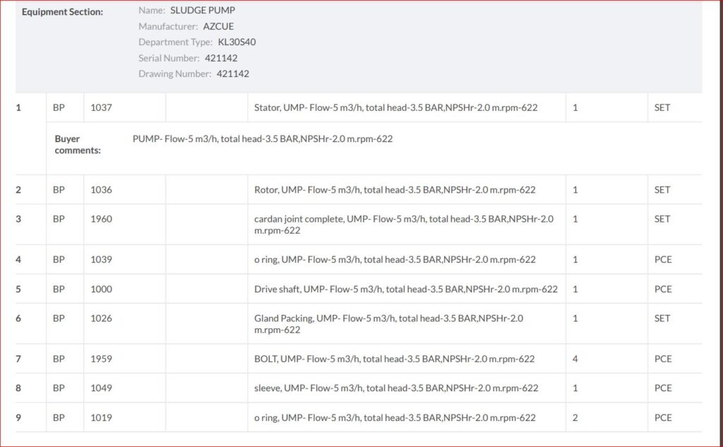Viewport: 723px width, 447px height.
Task: Select the SET unit in Stator row
Action: 662,107
